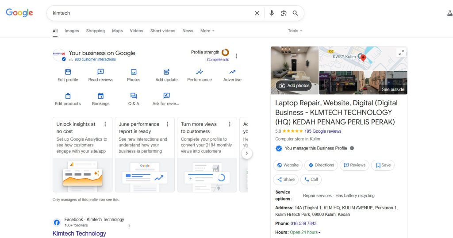Image resolution: width=453 pixels, height=238 pixels.
Task: Click the Computer store in Kulim text
Action: (298, 139)
